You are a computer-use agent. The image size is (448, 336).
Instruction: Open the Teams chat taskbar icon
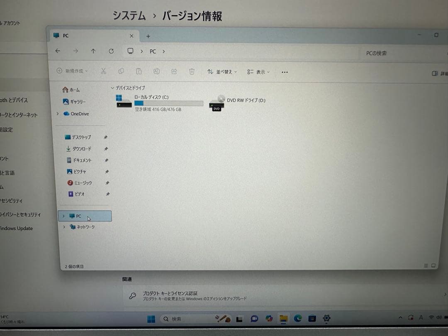point(254,319)
